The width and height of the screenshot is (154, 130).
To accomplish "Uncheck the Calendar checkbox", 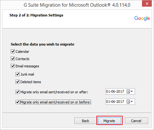I will coord(13,52).
